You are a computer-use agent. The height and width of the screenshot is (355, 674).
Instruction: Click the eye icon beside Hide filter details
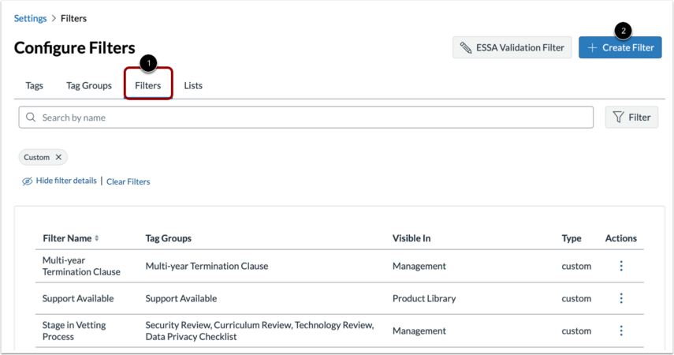(x=27, y=181)
